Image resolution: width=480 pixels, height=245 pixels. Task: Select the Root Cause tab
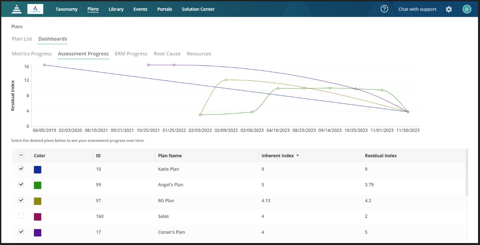(x=167, y=53)
